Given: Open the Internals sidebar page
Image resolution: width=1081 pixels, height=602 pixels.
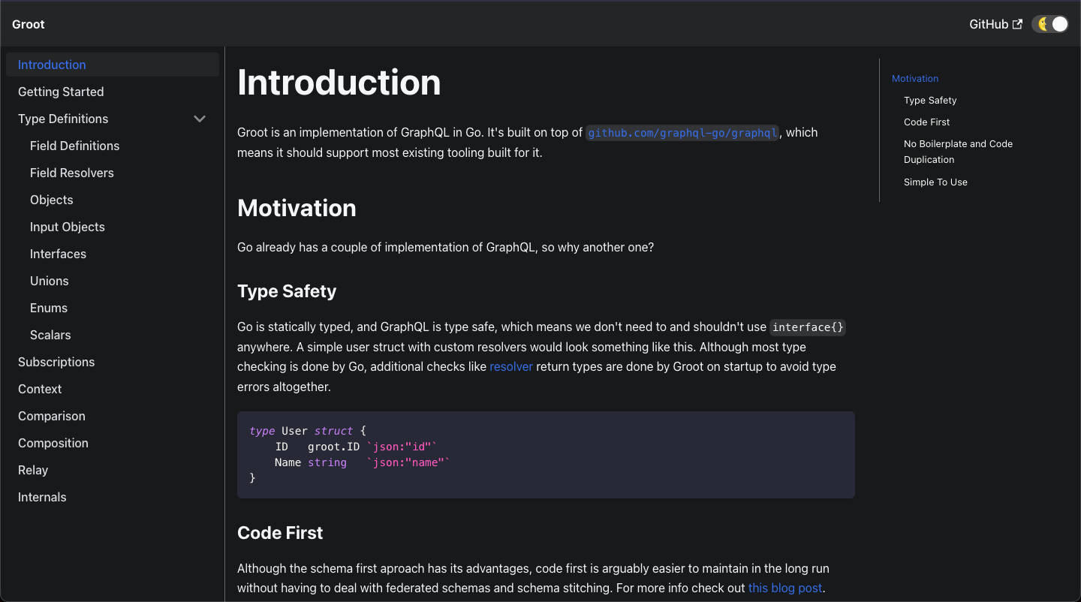Looking at the screenshot, I should (42, 497).
